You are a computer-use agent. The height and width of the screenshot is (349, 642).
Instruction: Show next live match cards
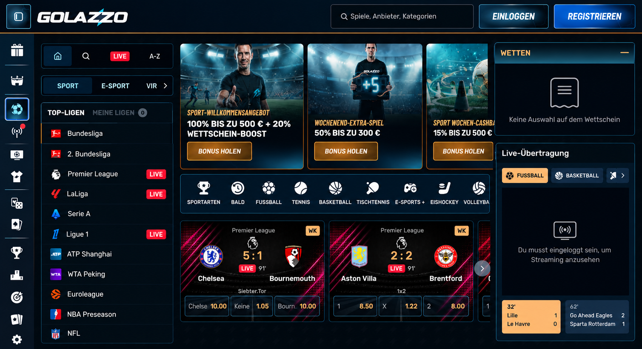click(x=482, y=269)
